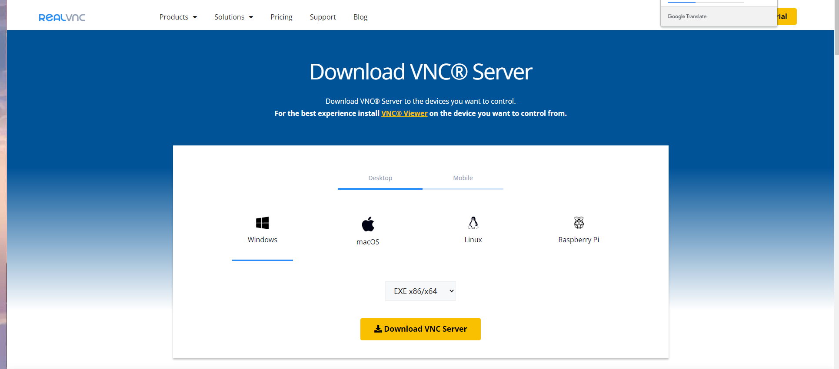Expand the Solutions dropdown
839x369 pixels.
(233, 17)
